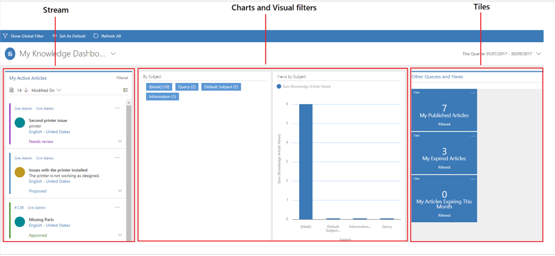Open more options for Missing Parts card

(x=117, y=208)
